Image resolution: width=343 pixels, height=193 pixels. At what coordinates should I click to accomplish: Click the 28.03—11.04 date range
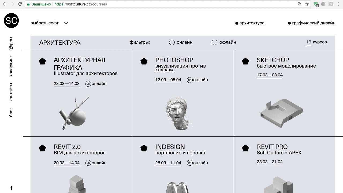(168, 163)
